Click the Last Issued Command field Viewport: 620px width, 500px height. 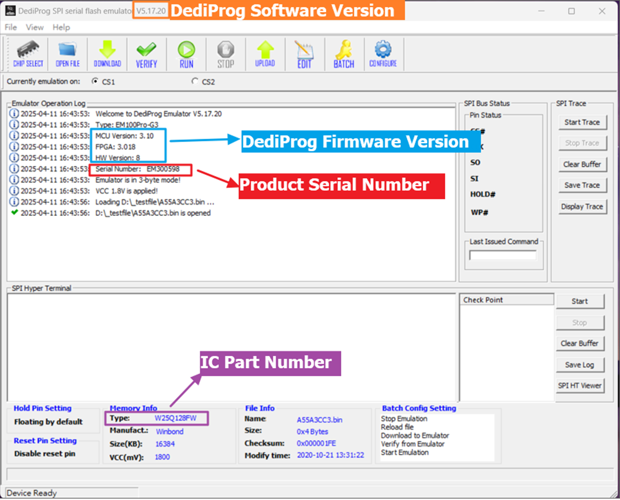[503, 256]
